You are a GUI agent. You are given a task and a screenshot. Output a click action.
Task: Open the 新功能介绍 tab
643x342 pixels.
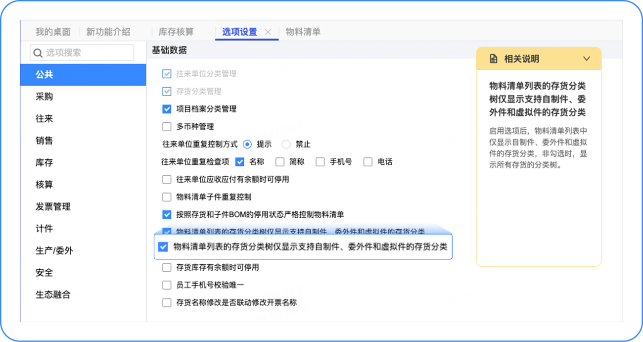tap(108, 32)
